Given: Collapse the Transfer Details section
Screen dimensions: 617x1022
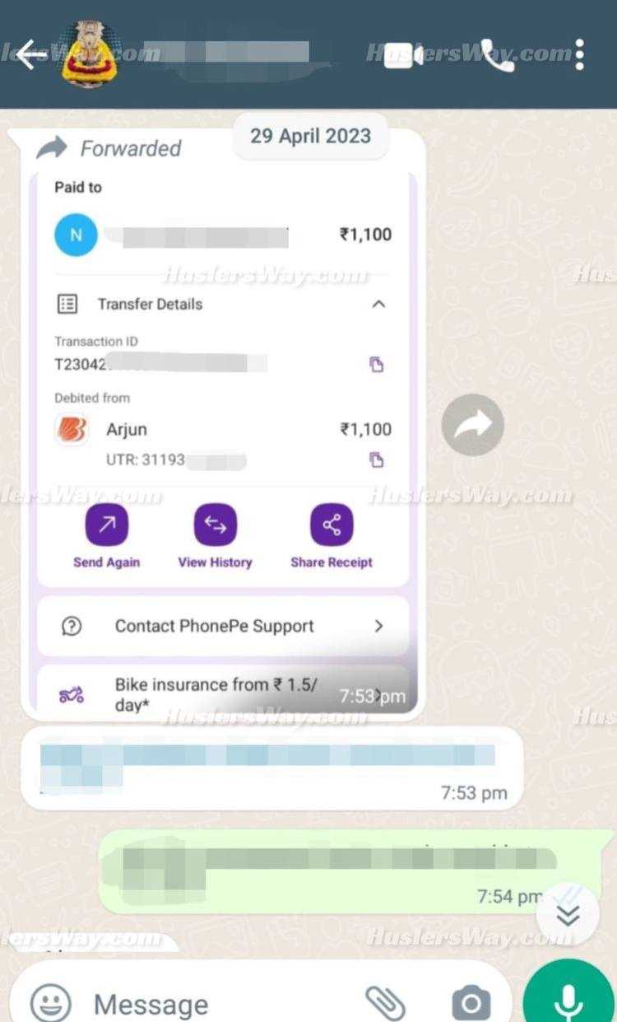Looking at the screenshot, I should 378,304.
